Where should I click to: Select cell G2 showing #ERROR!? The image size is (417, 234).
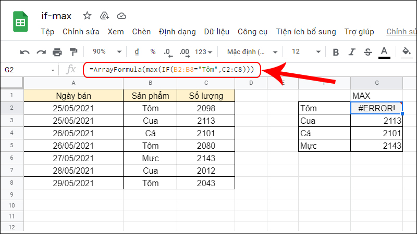(376, 108)
